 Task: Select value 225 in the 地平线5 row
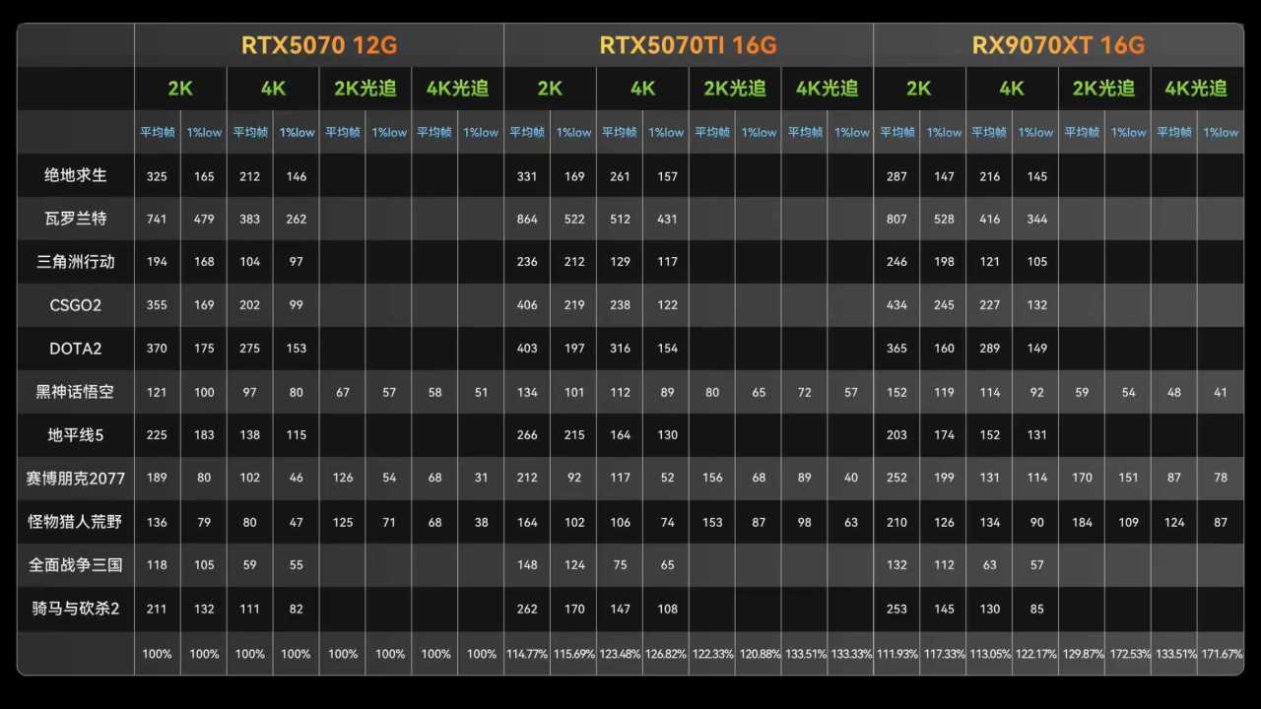pos(158,435)
